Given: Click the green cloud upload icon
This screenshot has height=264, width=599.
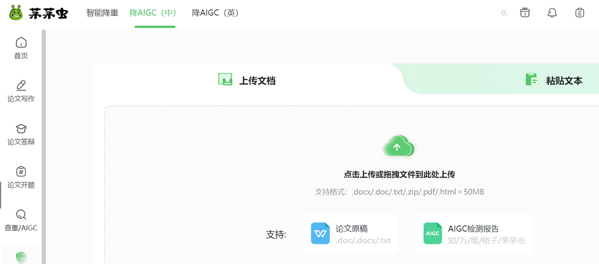Looking at the screenshot, I should 398,146.
